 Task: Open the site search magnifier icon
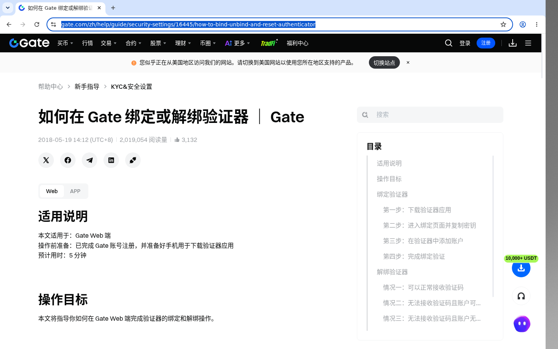(x=449, y=43)
